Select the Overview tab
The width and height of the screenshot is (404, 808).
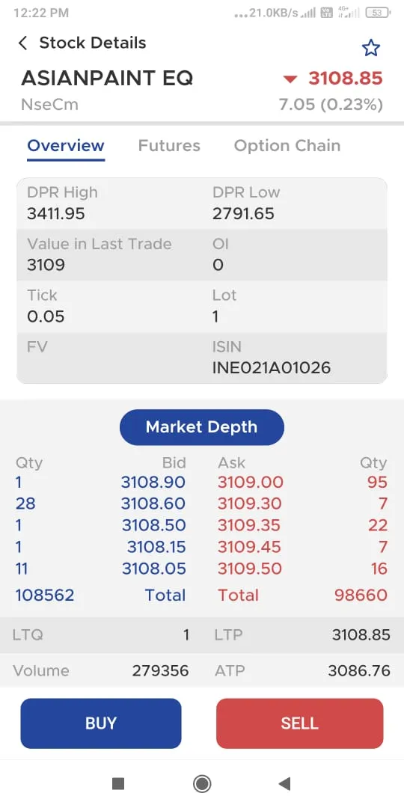[x=66, y=146]
